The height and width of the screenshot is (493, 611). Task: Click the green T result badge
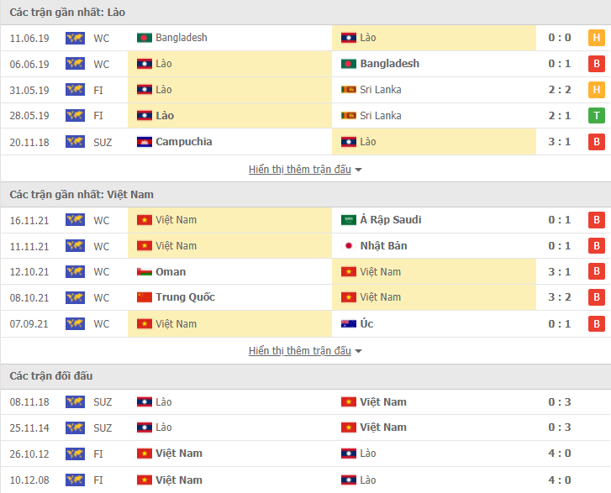(x=596, y=116)
